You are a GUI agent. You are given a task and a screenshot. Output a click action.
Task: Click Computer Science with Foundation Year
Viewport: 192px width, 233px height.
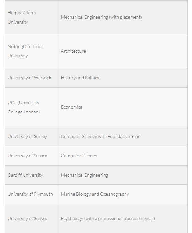coord(100,136)
